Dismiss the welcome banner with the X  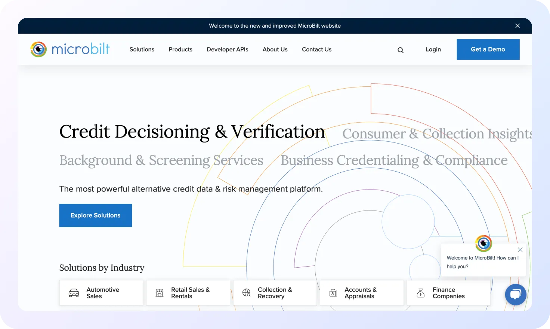pyautogui.click(x=517, y=26)
